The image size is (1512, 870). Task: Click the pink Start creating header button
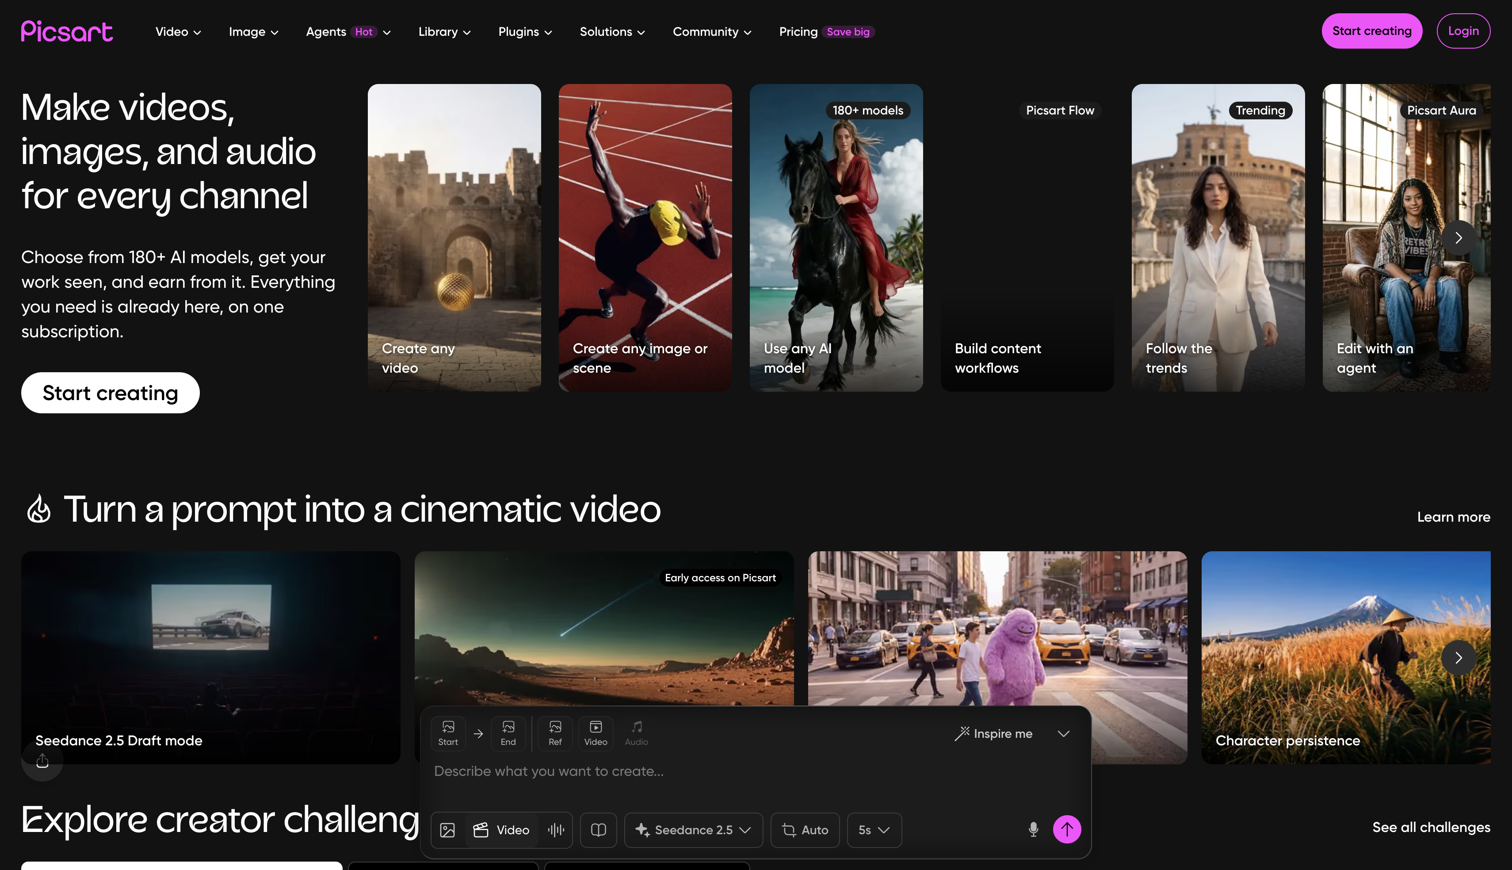(x=1371, y=31)
